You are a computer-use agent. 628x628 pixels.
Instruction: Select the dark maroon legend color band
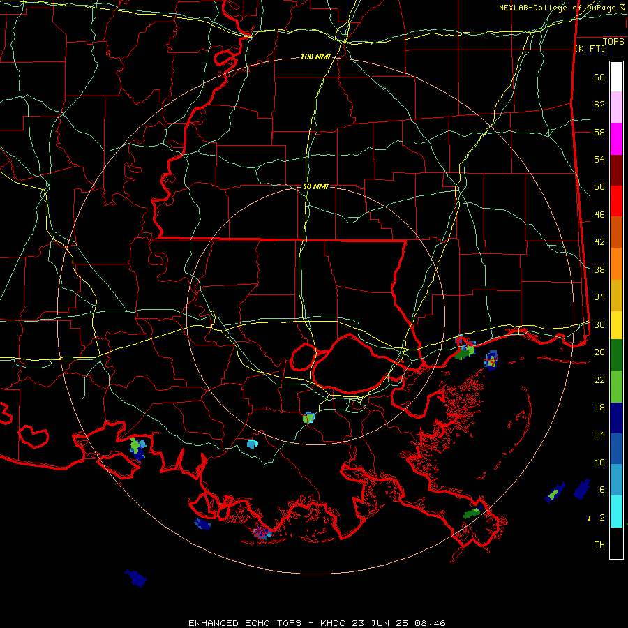click(616, 170)
